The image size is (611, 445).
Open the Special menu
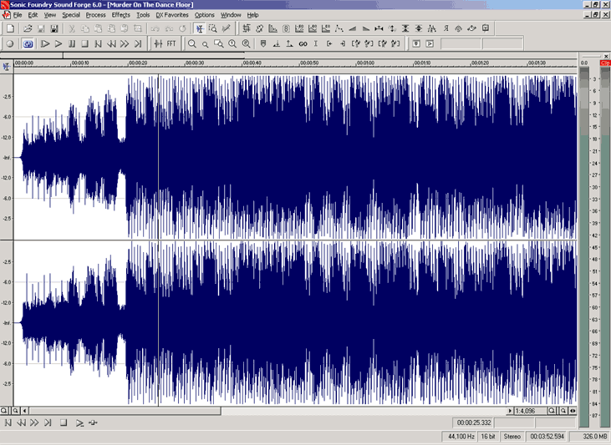point(71,15)
